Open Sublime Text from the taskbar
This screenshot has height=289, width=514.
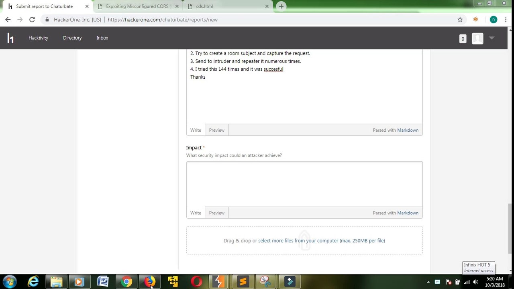[x=243, y=281]
